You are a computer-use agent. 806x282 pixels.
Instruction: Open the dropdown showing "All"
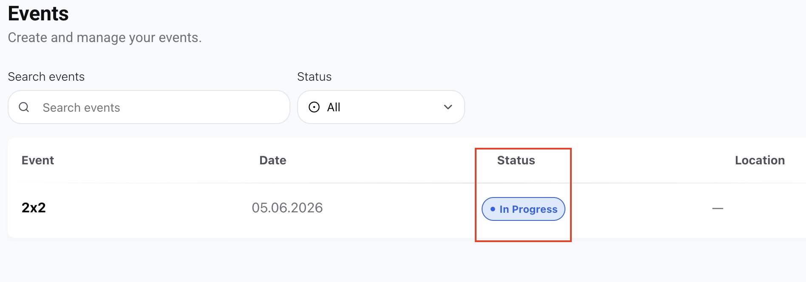click(381, 107)
